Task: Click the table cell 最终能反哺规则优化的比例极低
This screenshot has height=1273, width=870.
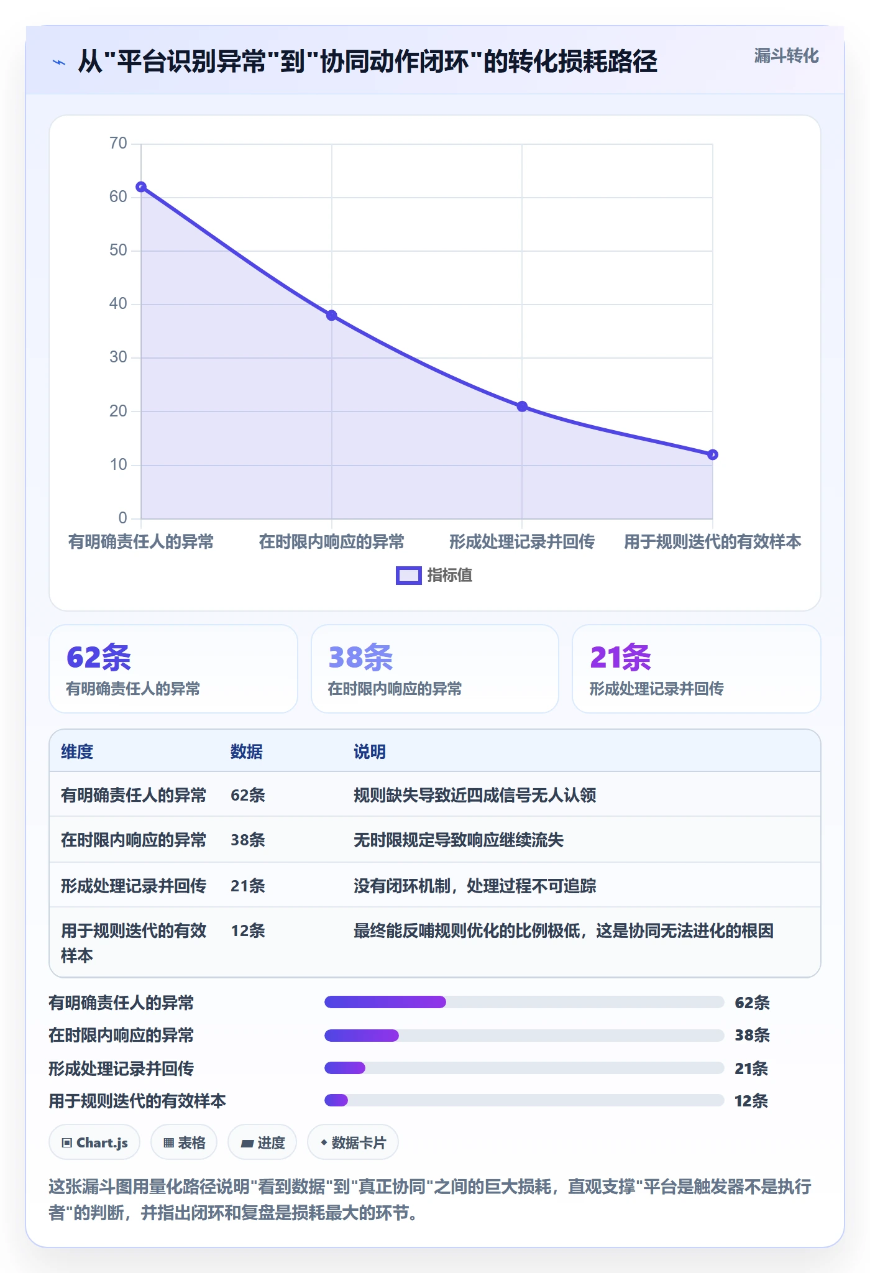Action: [x=564, y=931]
